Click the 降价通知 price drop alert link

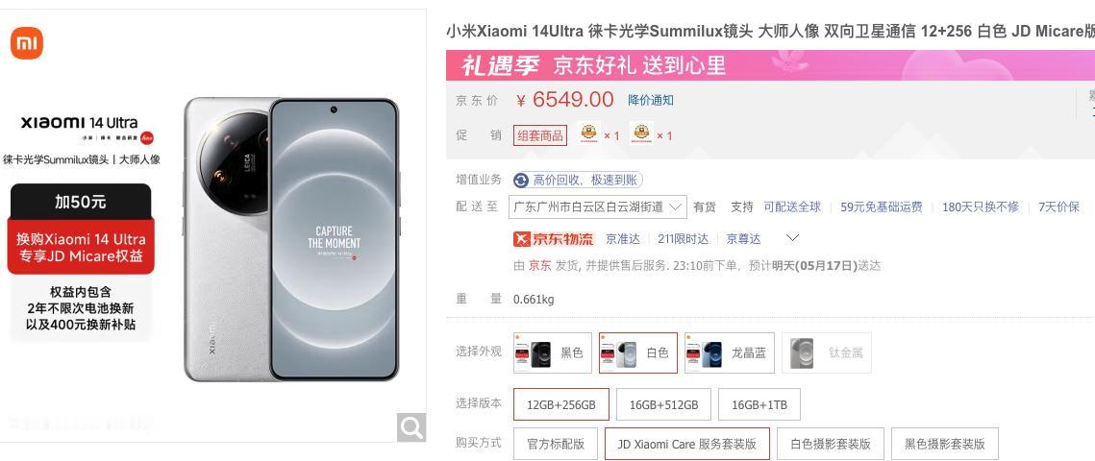[x=651, y=101]
